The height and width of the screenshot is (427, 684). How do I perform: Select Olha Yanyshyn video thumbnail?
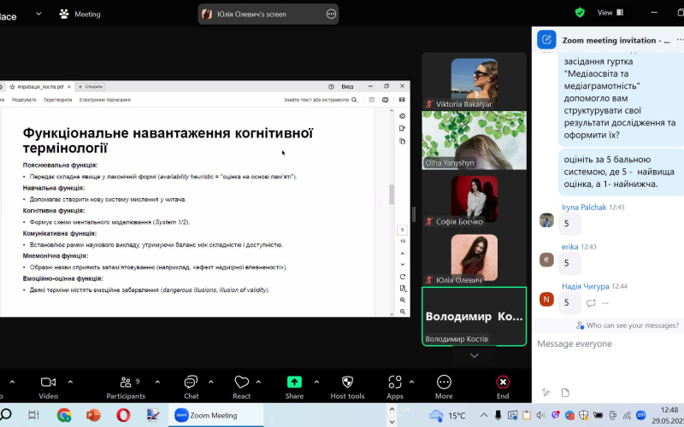click(475, 140)
